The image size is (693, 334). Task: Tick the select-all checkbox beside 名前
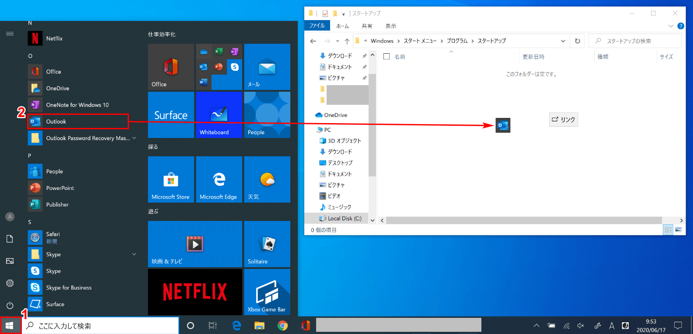pyautogui.click(x=387, y=56)
